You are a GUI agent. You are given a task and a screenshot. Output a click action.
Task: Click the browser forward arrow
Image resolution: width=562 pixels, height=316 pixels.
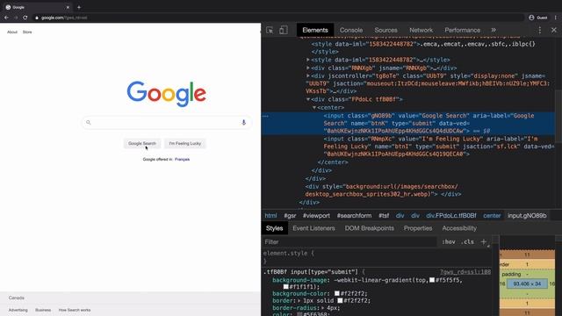point(16,18)
